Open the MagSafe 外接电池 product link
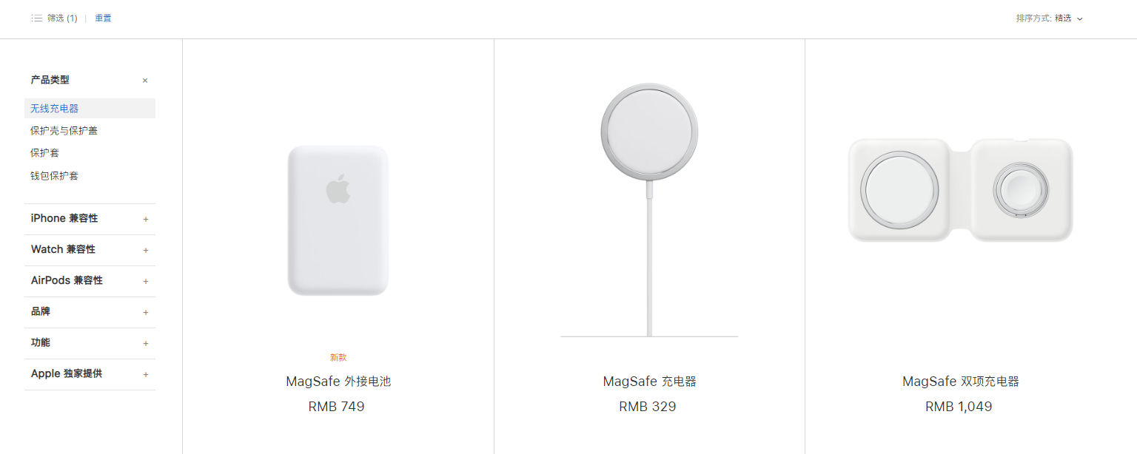This screenshot has height=454, width=1137. [338, 382]
